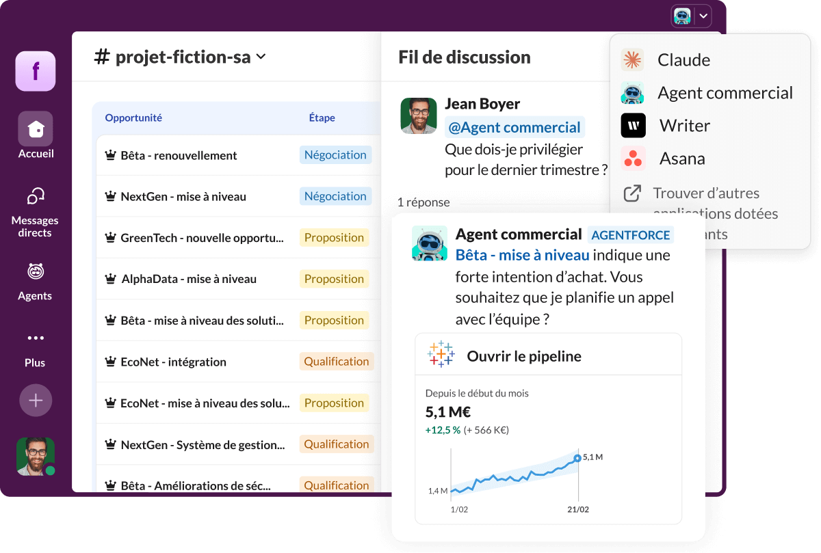Click the Plus ellipsis icon in sidebar
This screenshot has height=553, width=821.
tap(35, 337)
